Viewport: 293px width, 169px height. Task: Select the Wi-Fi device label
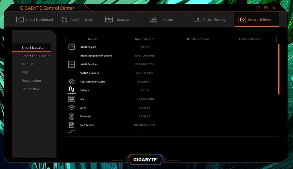83,108
